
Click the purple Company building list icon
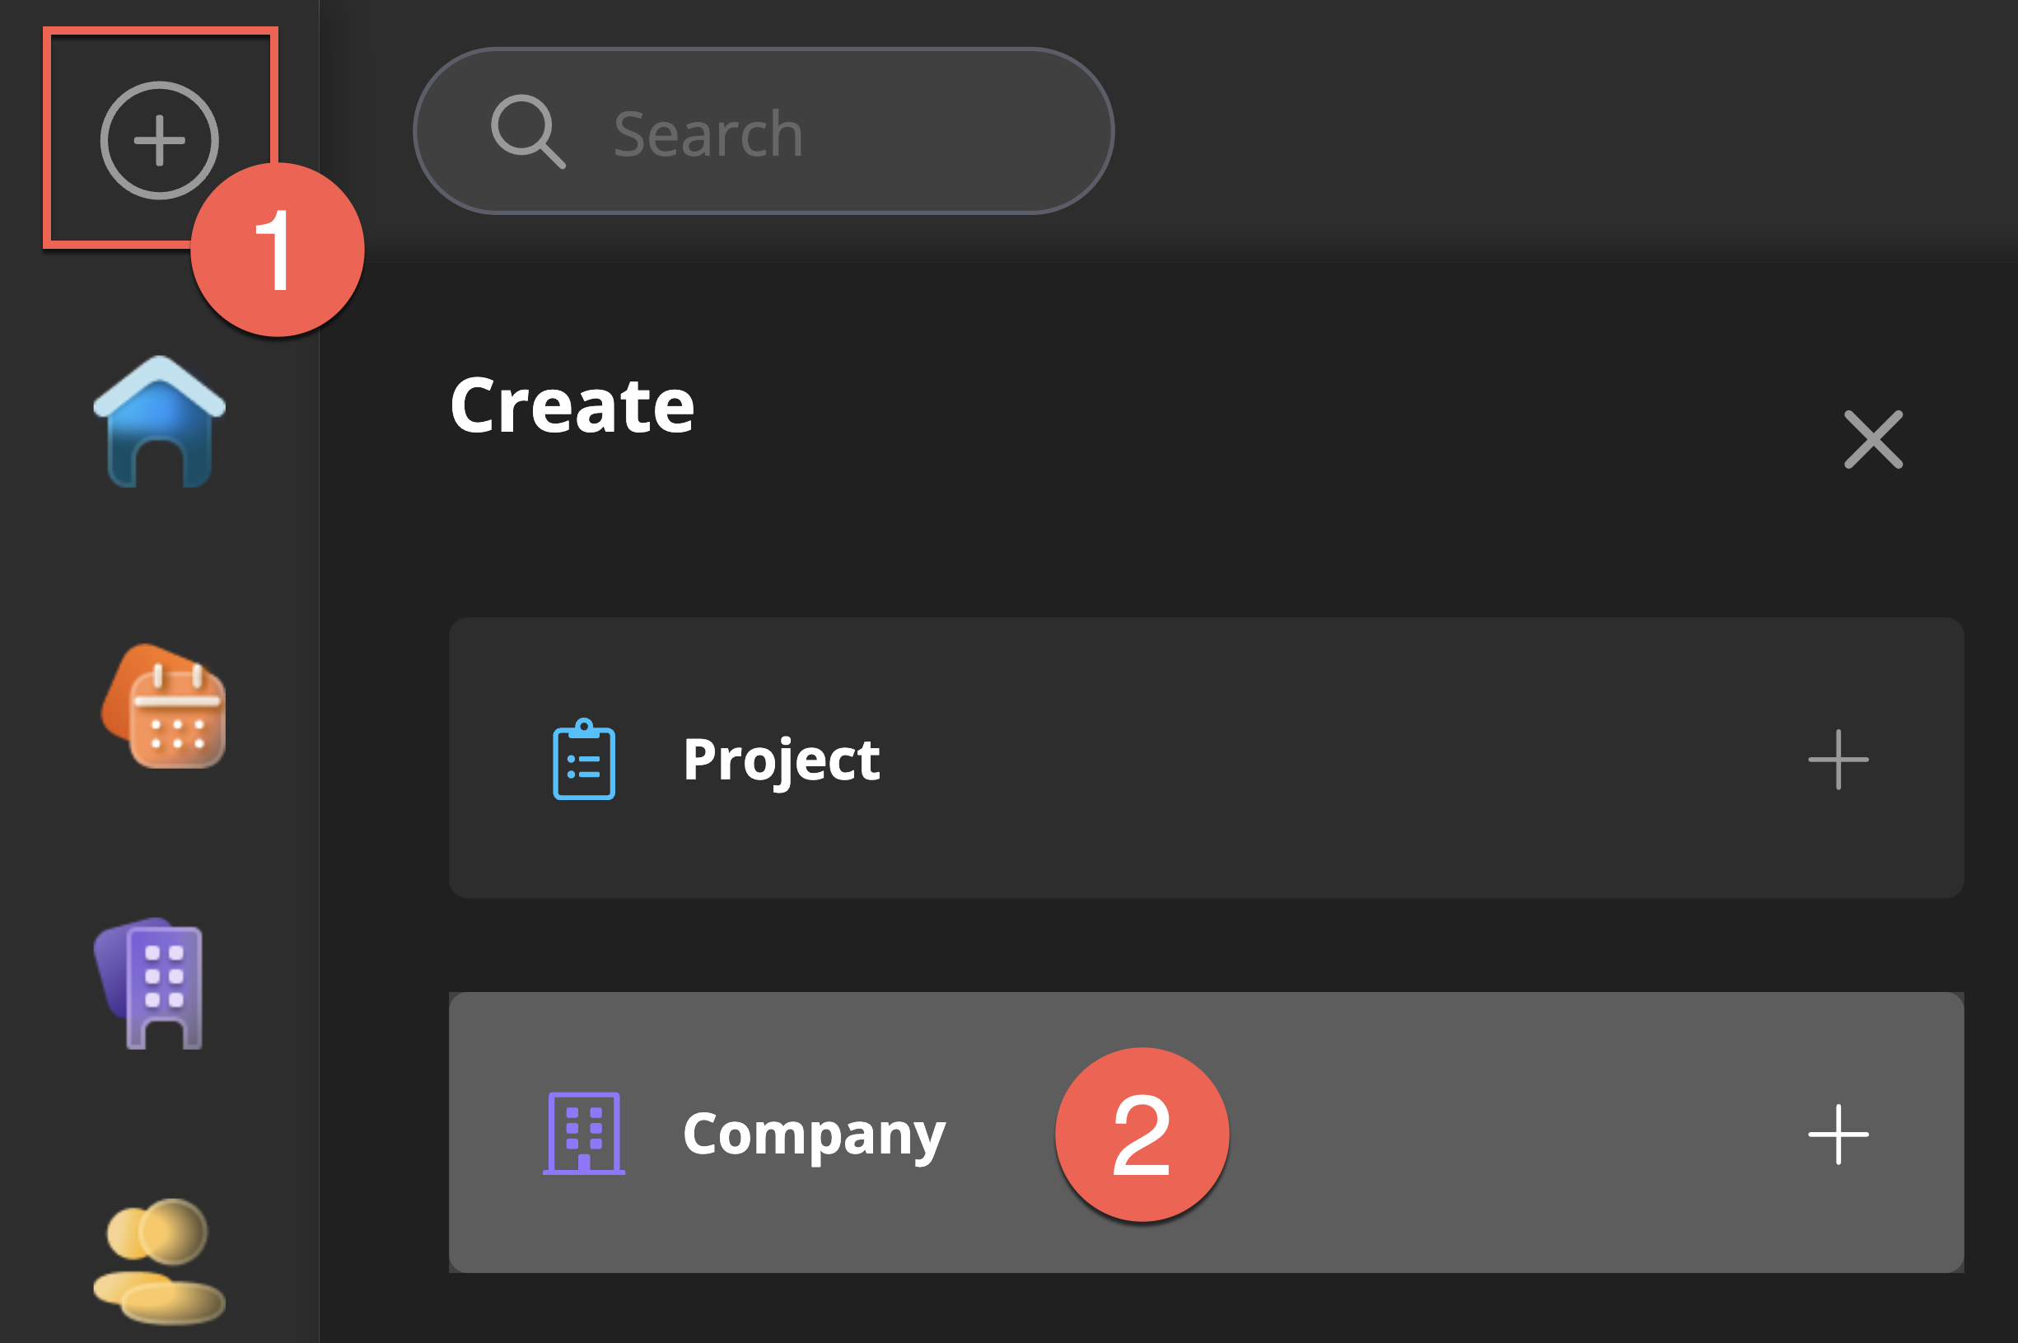(584, 1133)
